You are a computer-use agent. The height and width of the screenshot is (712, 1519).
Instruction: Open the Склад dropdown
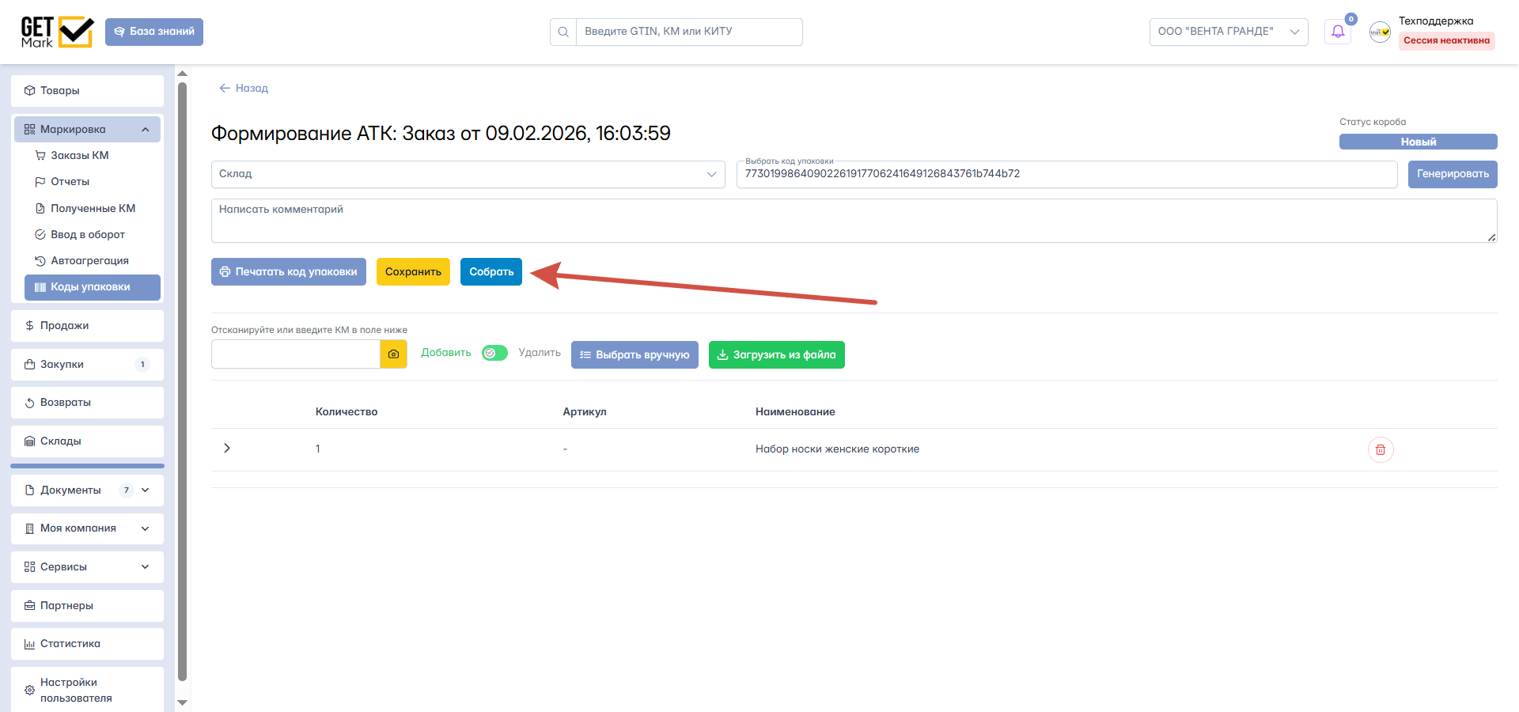[x=468, y=174]
